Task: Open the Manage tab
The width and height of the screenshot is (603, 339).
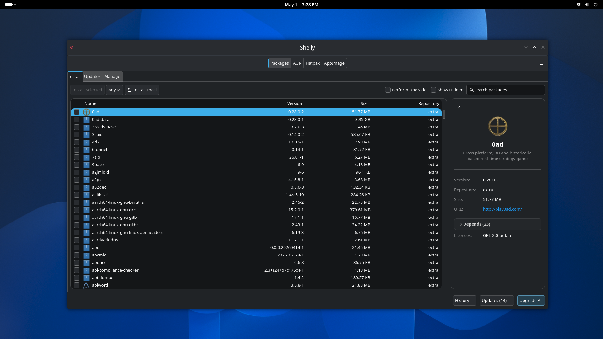Action: click(x=112, y=76)
